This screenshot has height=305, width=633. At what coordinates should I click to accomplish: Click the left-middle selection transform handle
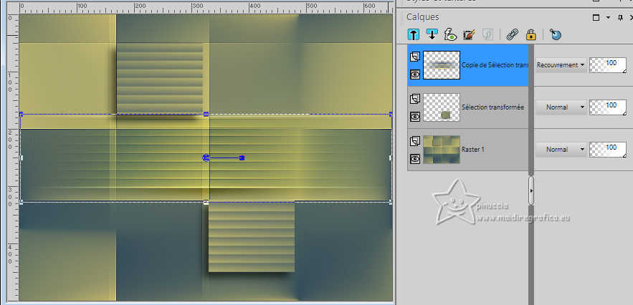21,158
